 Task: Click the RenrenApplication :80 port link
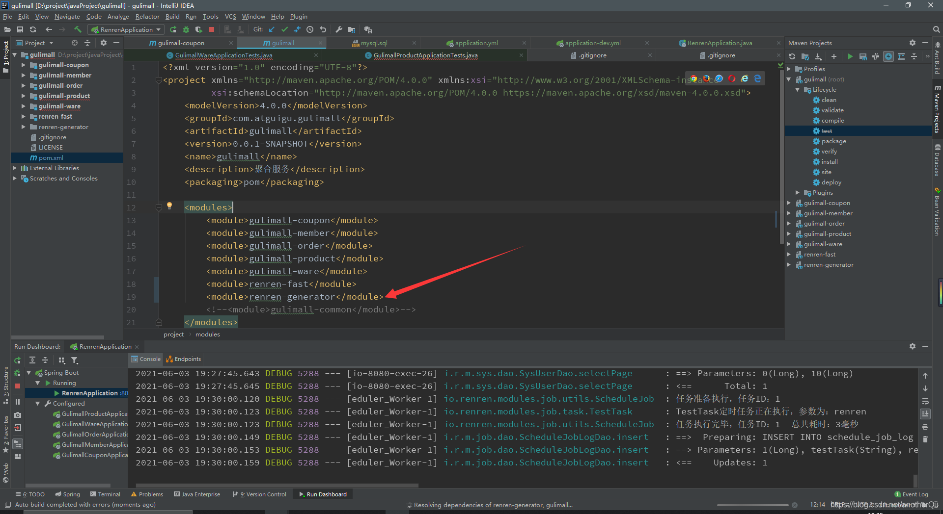(124, 393)
